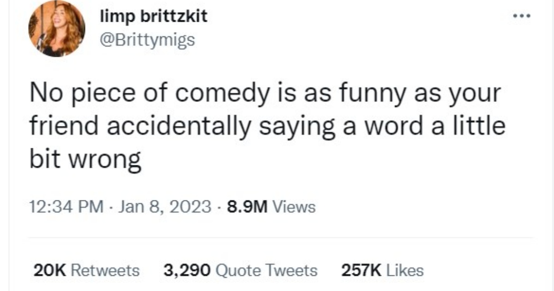Click the word "friend" in the tweet
Image resolution: width=554 pixels, height=291 pixels.
coord(61,127)
